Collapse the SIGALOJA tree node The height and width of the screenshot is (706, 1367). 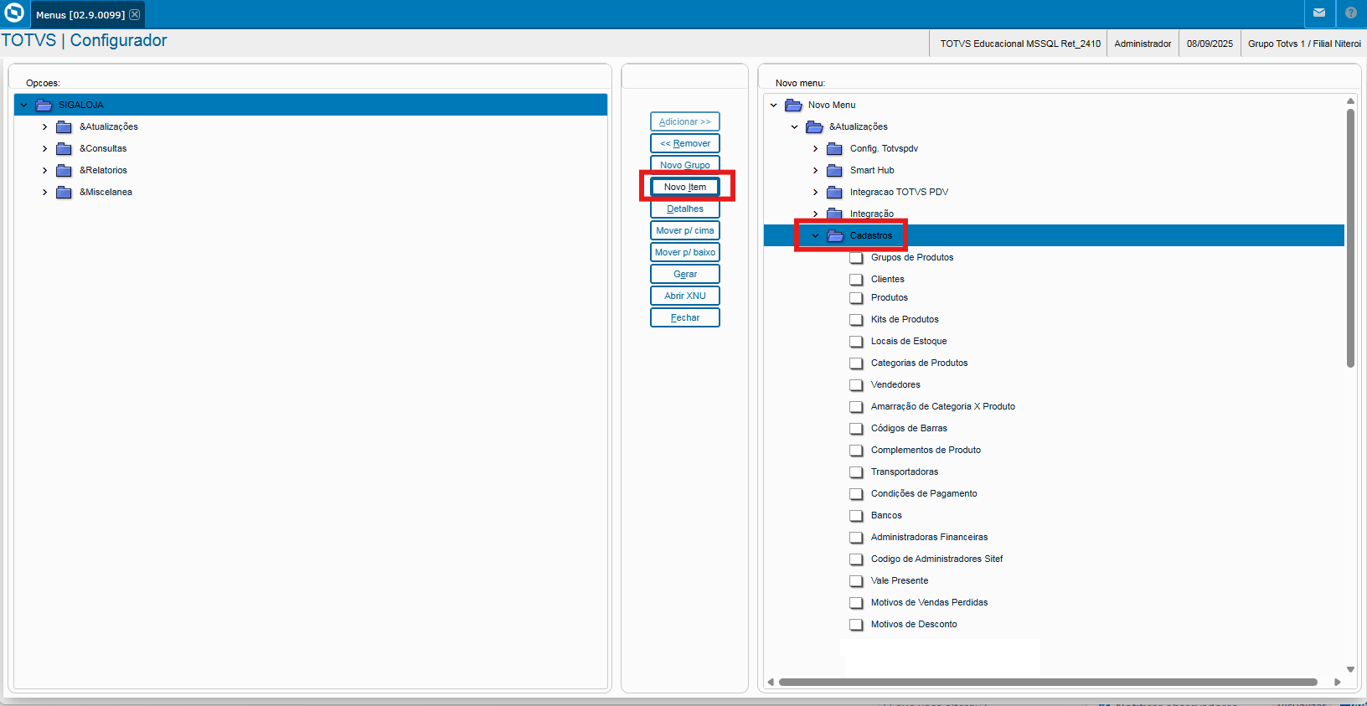tap(24, 105)
